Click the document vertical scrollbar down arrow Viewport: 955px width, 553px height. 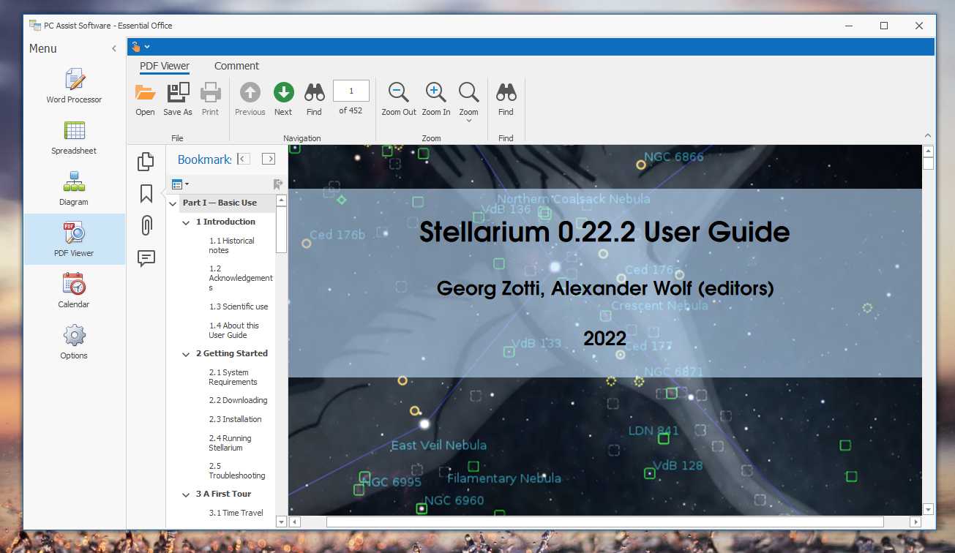point(929,509)
